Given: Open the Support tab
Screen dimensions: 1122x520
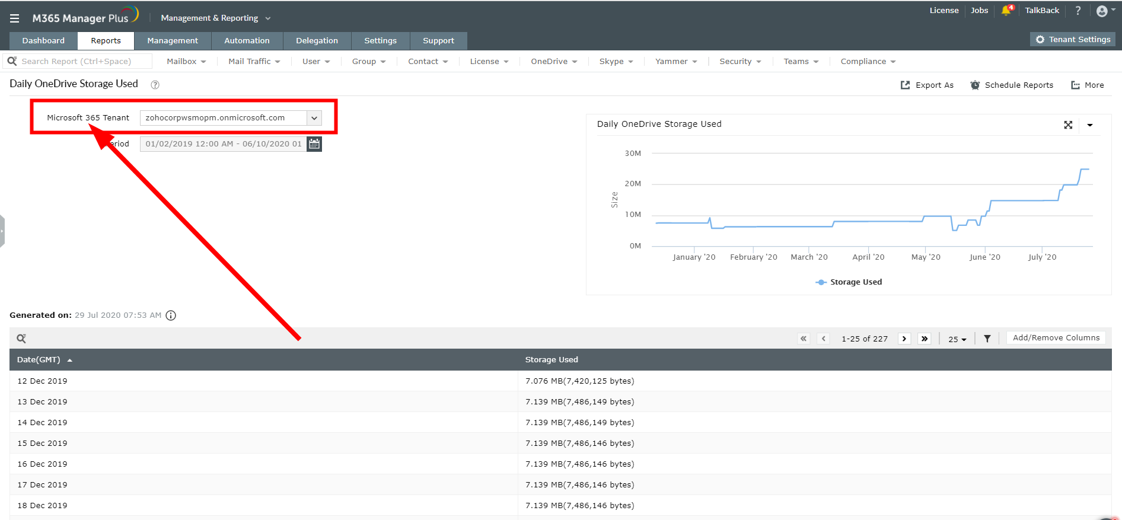Looking at the screenshot, I should [x=438, y=41].
